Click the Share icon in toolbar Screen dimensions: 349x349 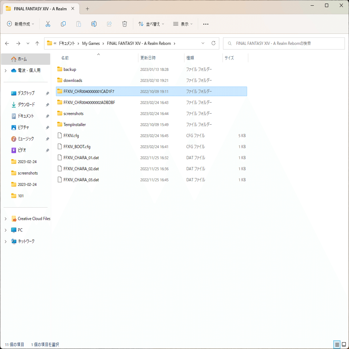pyautogui.click(x=109, y=24)
